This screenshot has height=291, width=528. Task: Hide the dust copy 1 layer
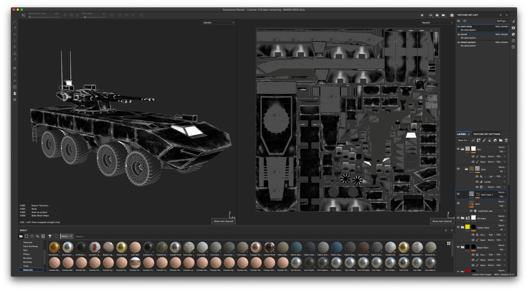click(x=458, y=194)
